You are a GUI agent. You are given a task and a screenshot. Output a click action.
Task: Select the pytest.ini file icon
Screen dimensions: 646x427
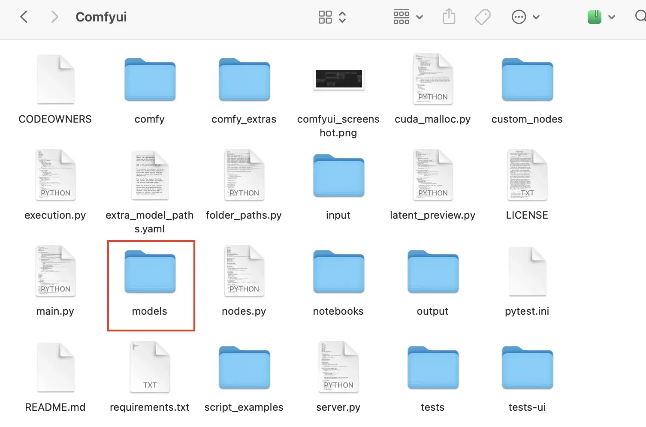coord(527,271)
